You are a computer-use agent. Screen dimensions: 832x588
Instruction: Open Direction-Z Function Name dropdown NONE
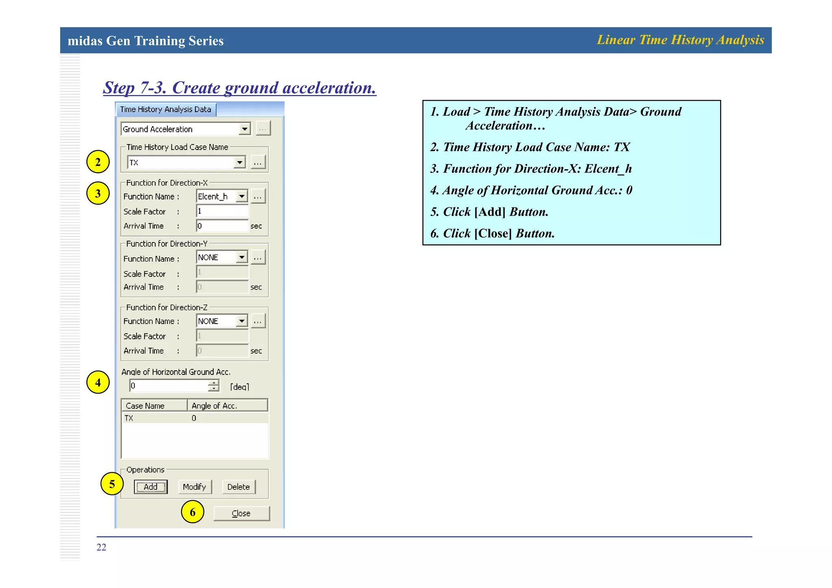[242, 321]
